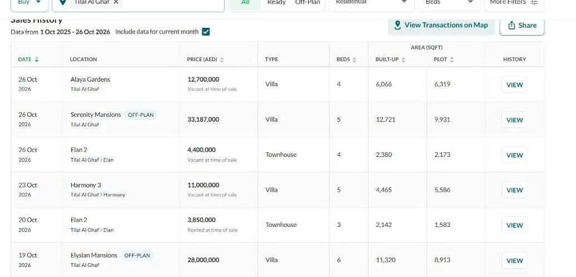Click plot area value 8,913

tap(443, 260)
